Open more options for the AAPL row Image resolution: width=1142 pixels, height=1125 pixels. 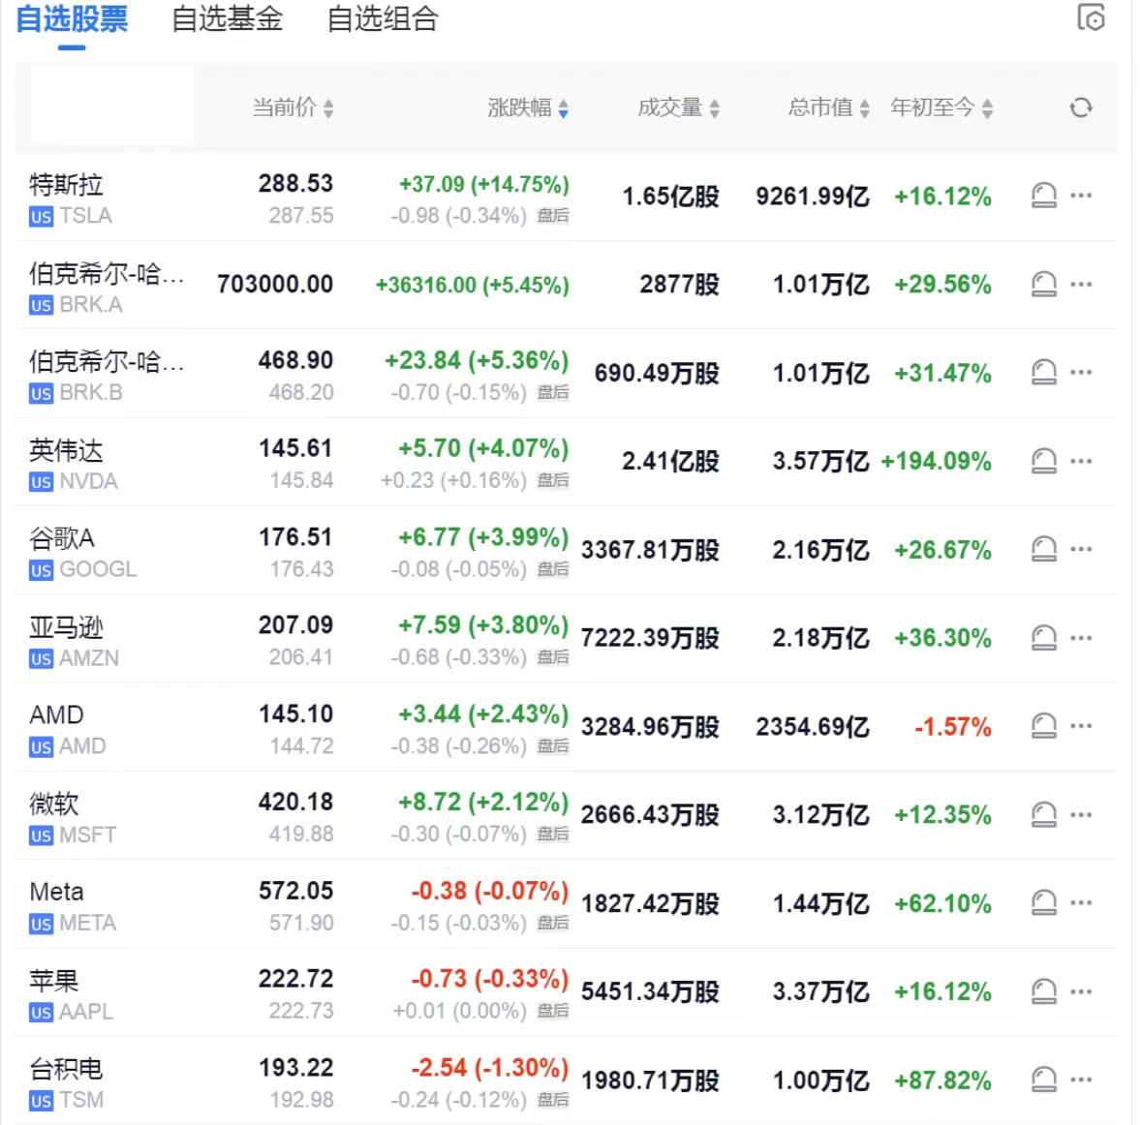(x=1081, y=991)
